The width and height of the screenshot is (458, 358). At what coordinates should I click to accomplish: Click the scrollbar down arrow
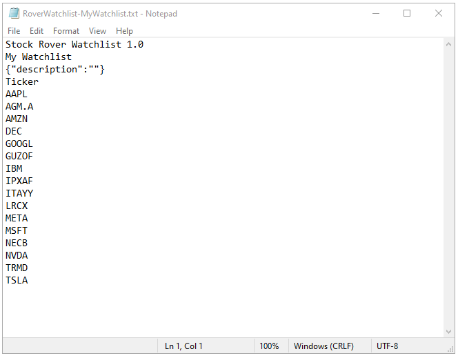pos(448,332)
